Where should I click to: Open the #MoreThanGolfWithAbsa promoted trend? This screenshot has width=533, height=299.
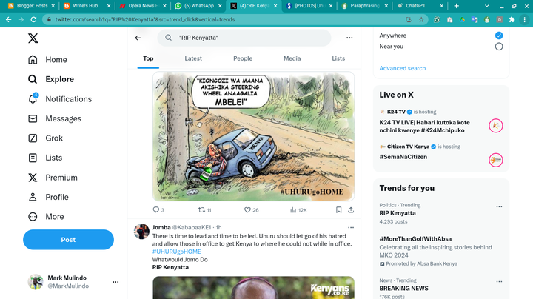(415, 239)
